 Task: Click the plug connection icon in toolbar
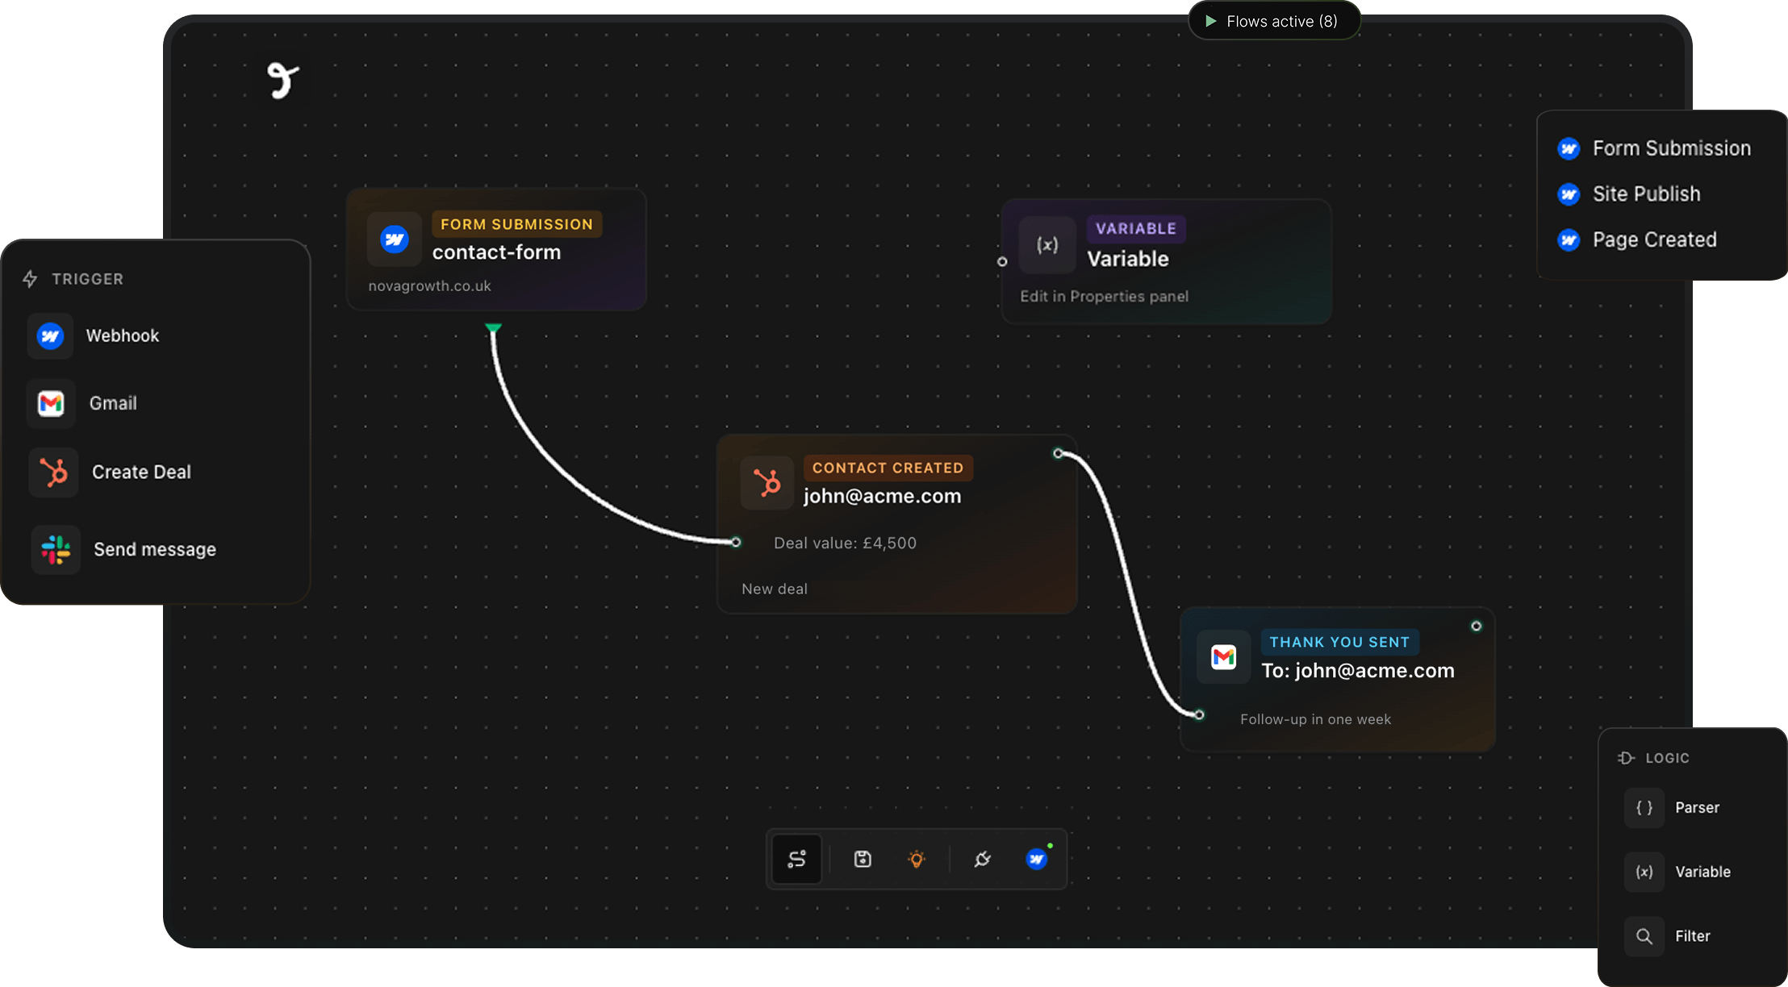(982, 859)
